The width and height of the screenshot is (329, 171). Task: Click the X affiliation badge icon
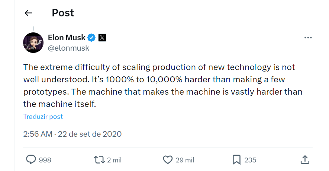coord(102,38)
